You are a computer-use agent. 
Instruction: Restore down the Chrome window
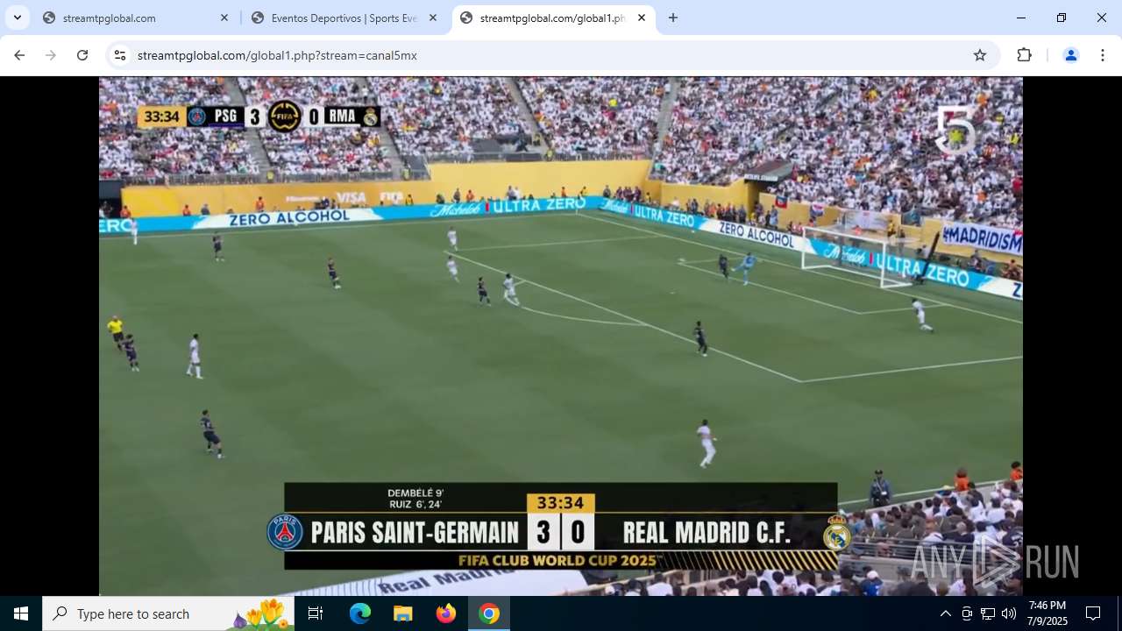pos(1062,18)
